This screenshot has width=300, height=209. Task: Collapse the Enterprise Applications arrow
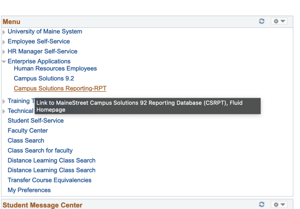pos(4,61)
